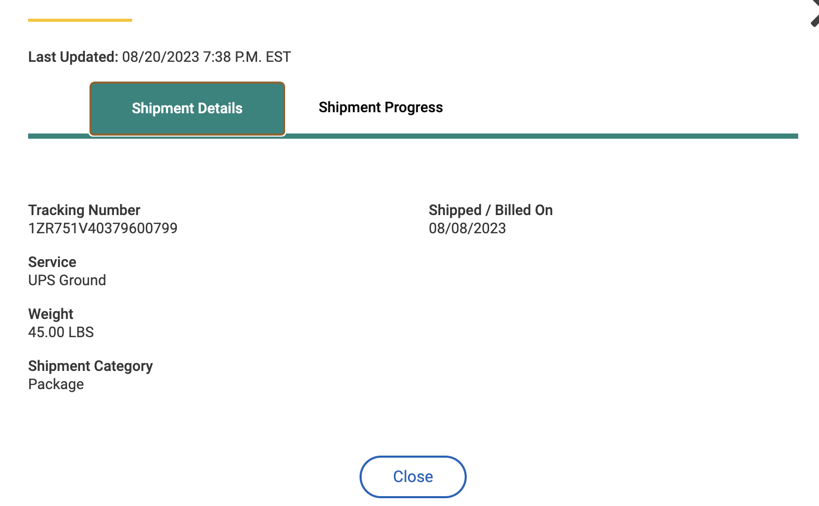819x506 pixels.
Task: Click the Tracking Number label
Action: coord(84,210)
